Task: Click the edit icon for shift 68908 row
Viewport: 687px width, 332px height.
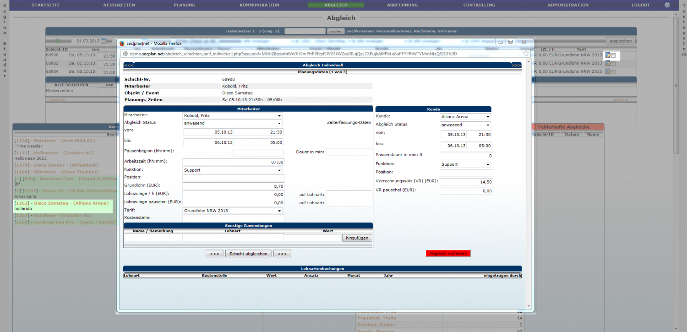Action: click(x=608, y=55)
